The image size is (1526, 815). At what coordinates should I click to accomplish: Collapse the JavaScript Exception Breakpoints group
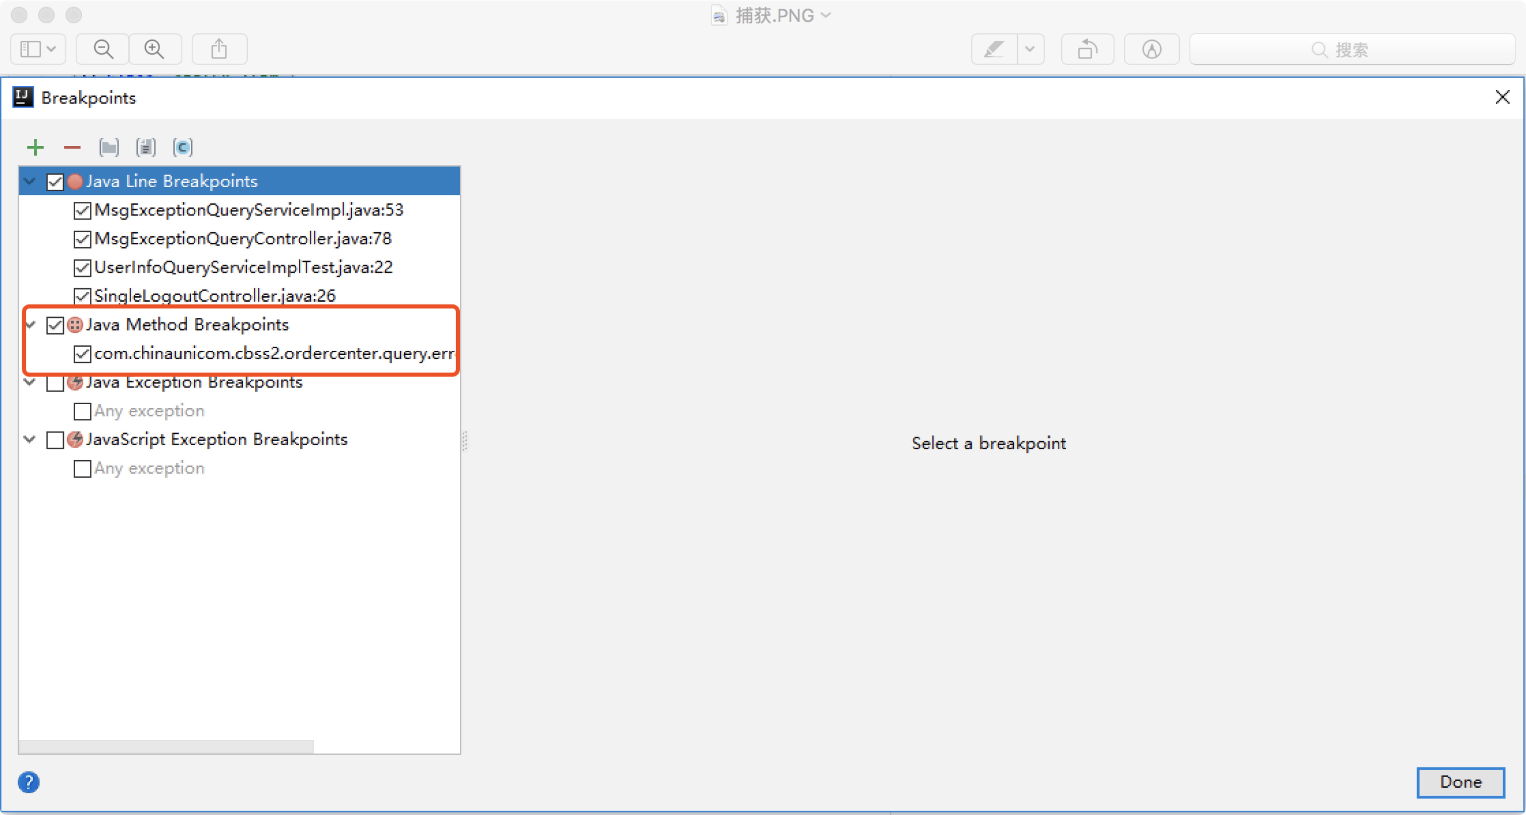[30, 440]
